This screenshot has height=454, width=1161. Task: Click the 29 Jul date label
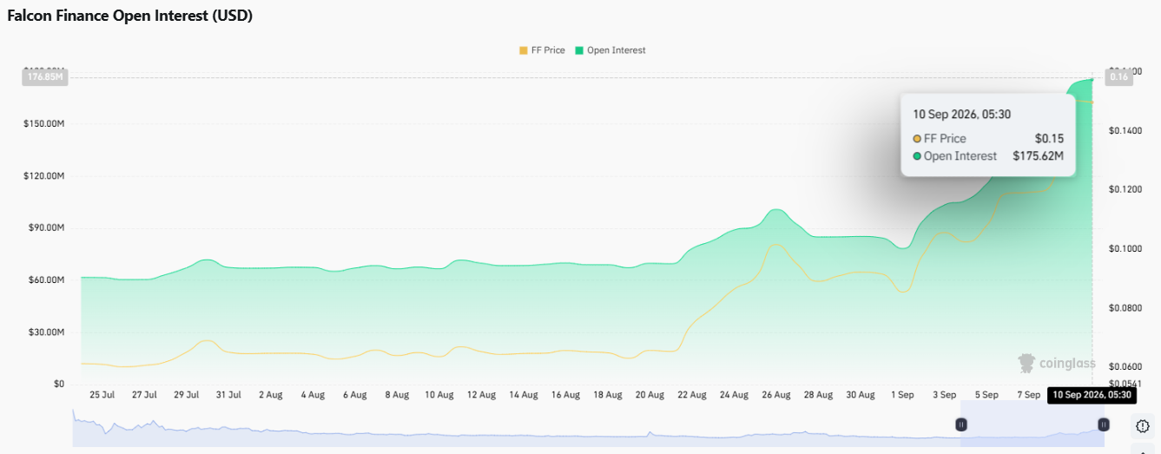tap(187, 394)
